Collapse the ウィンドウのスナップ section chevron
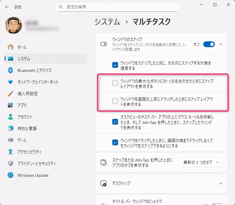 pyautogui.click(x=221, y=44)
